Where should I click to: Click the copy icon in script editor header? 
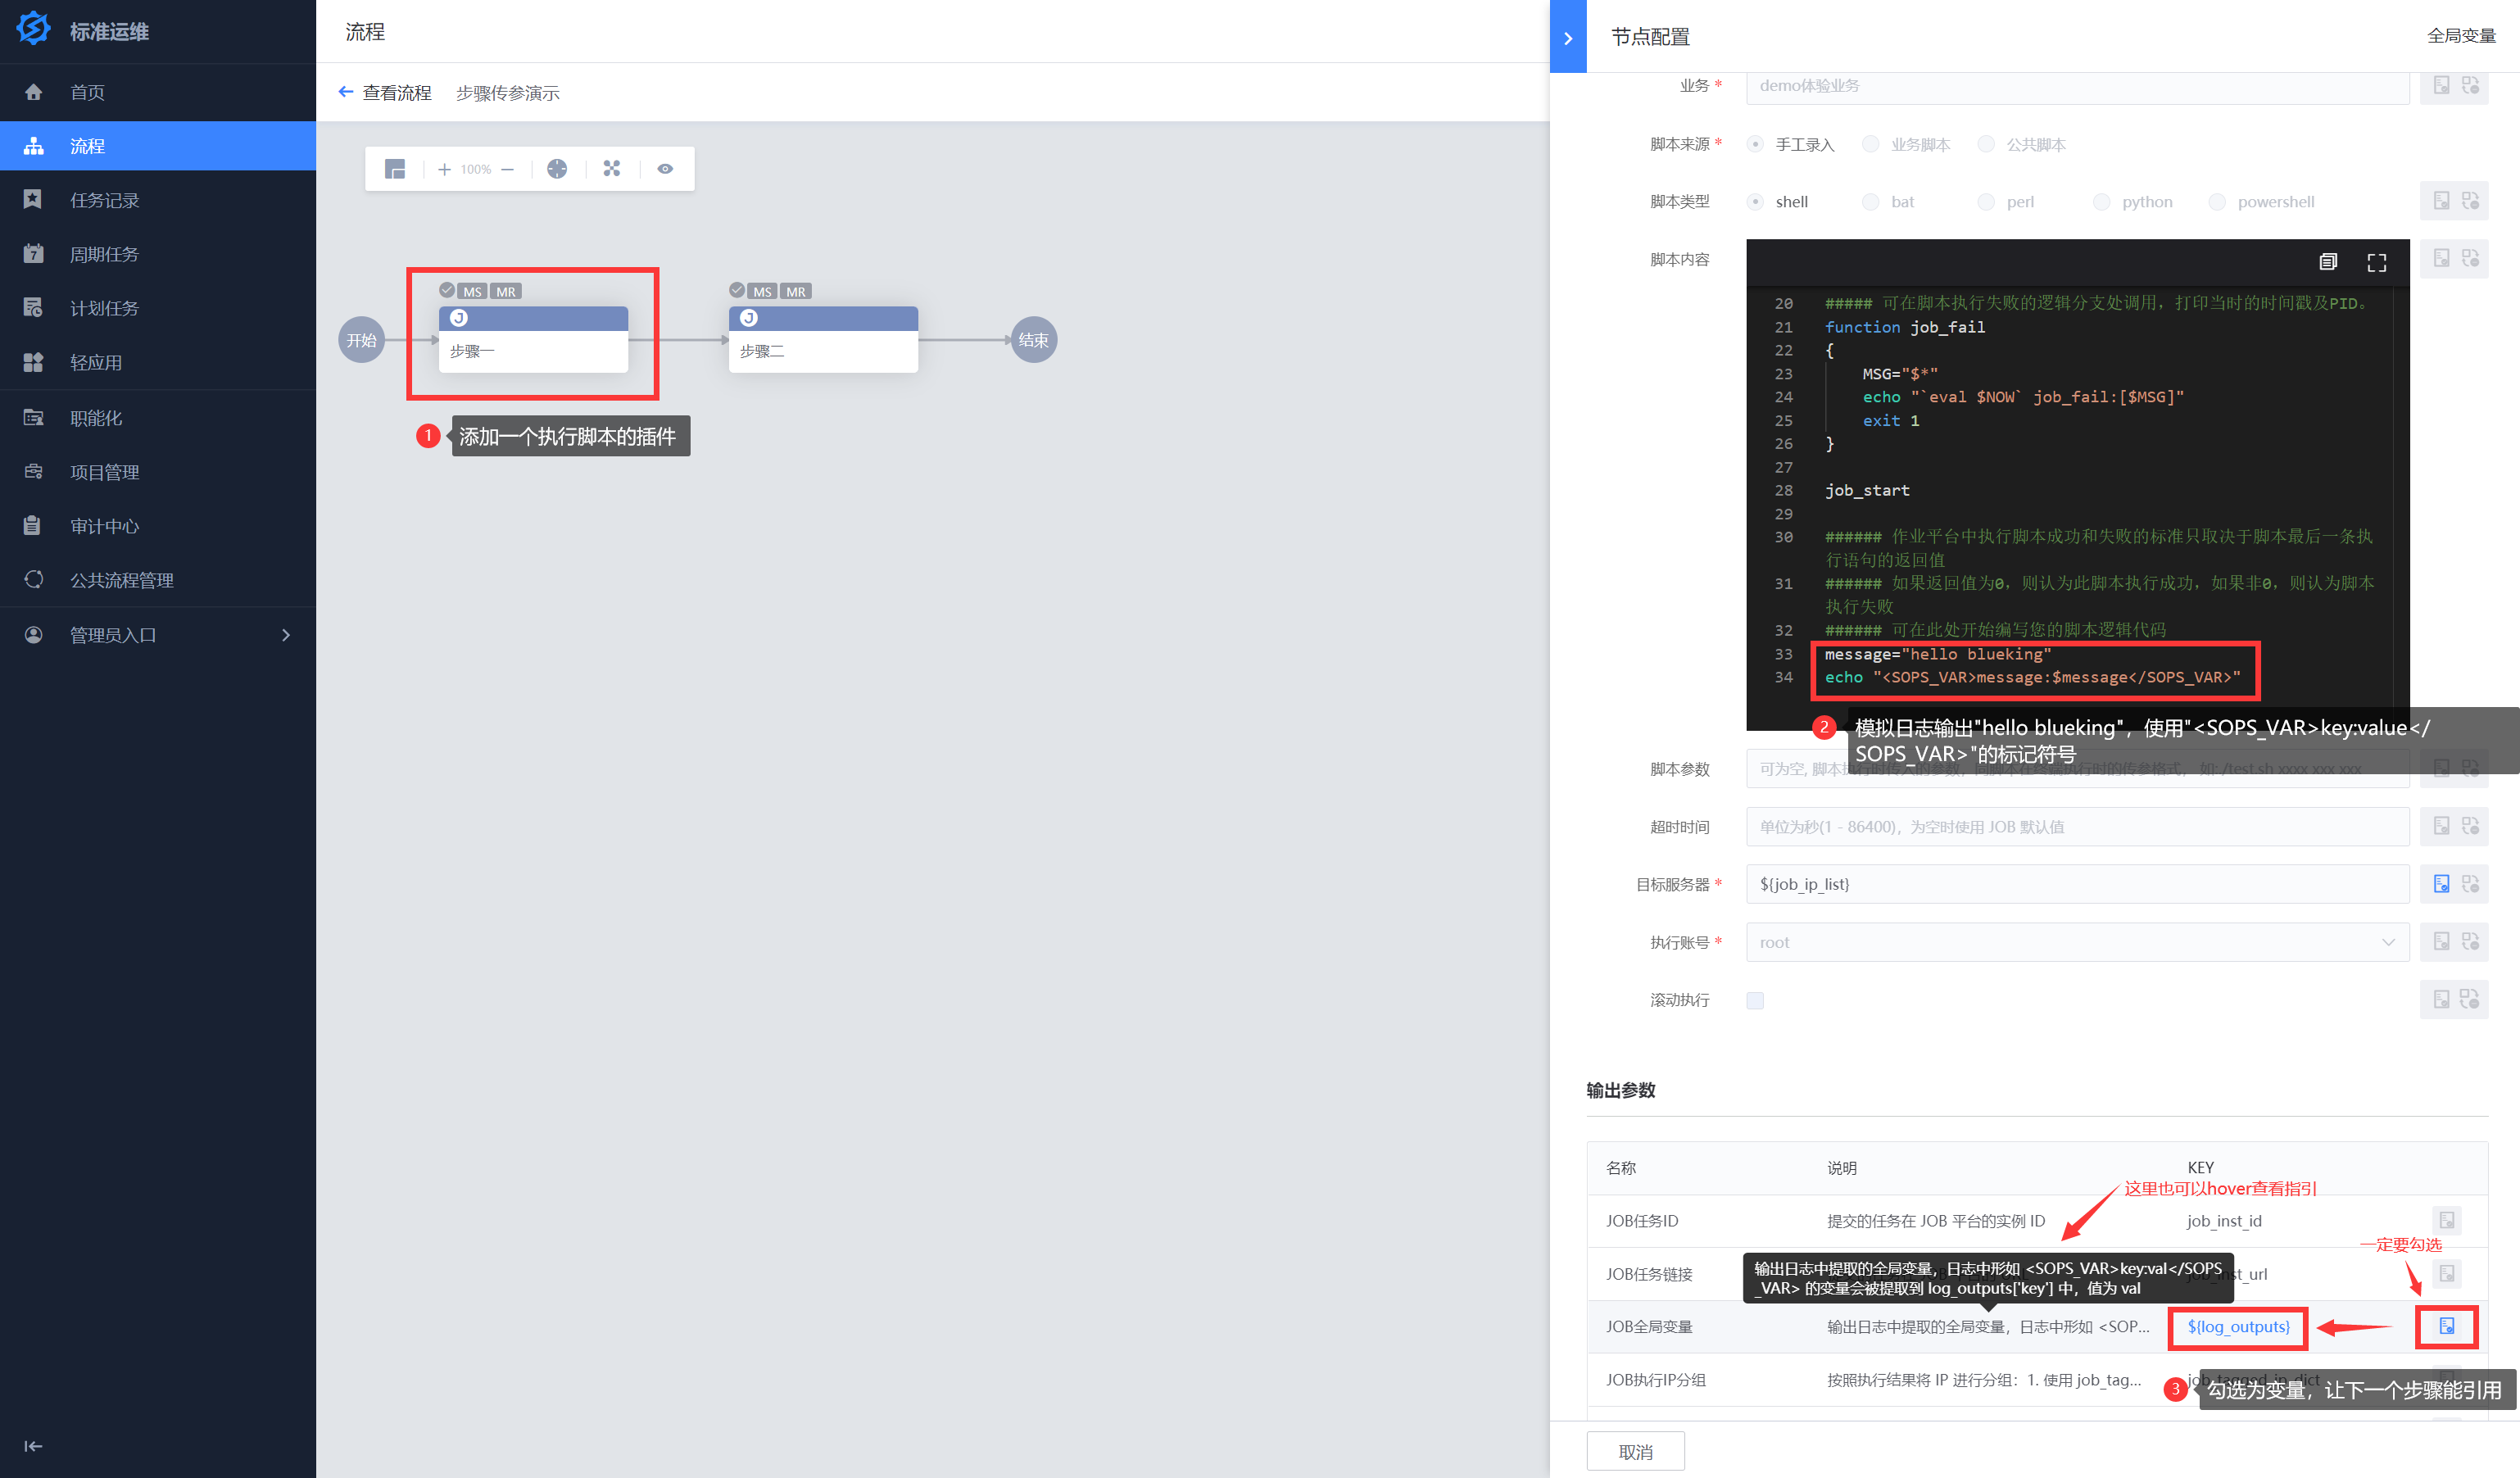[2328, 262]
